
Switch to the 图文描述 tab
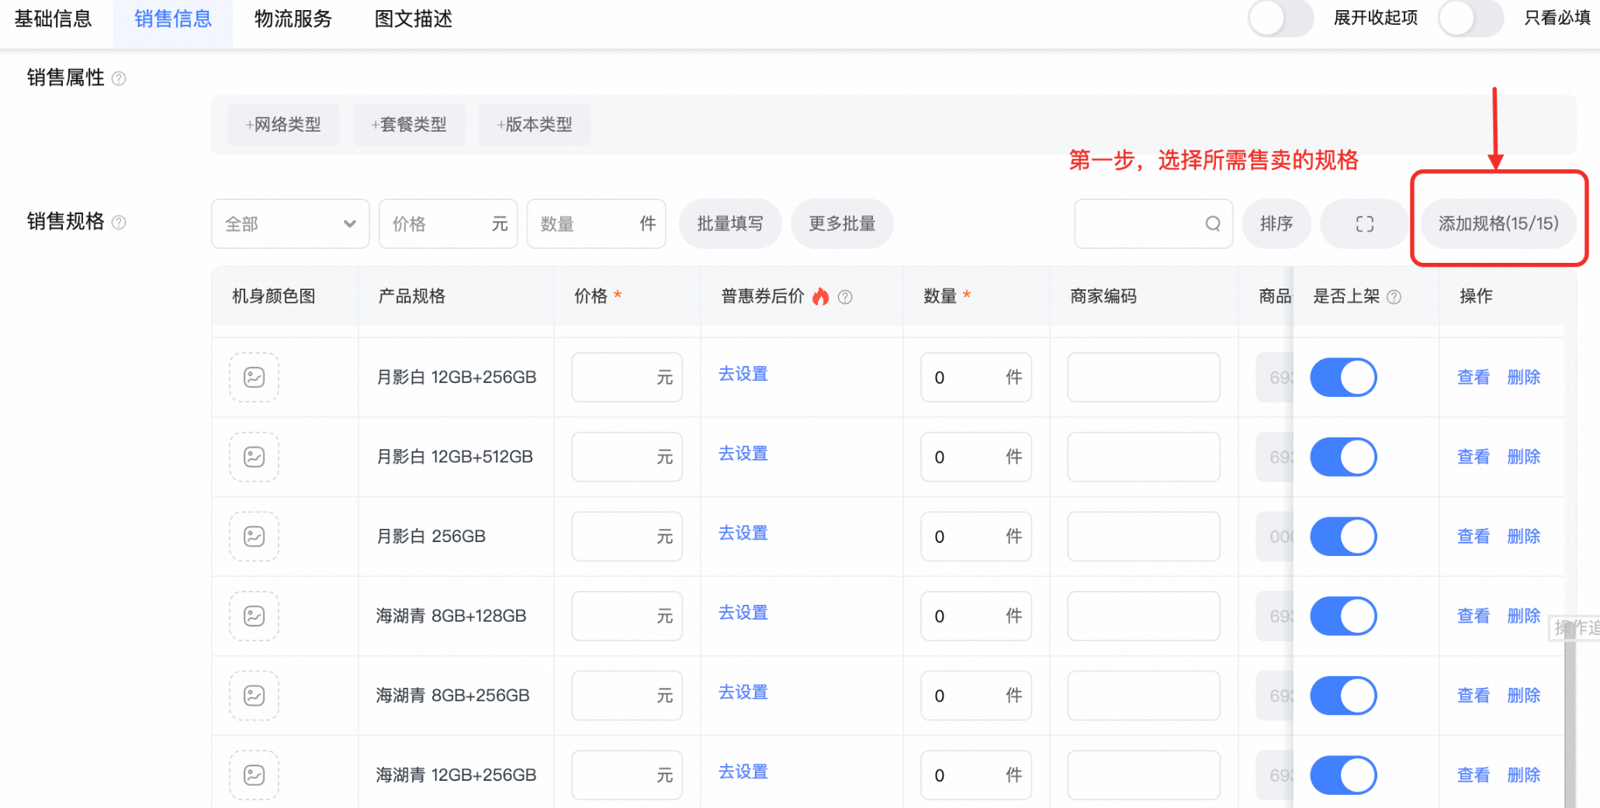pos(414,19)
